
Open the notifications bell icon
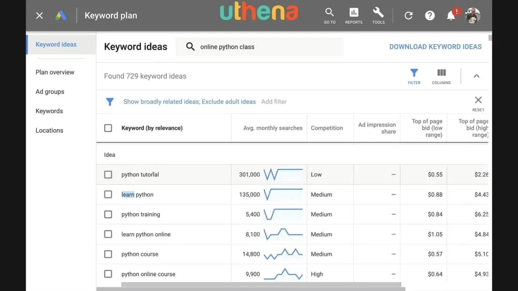click(x=451, y=16)
